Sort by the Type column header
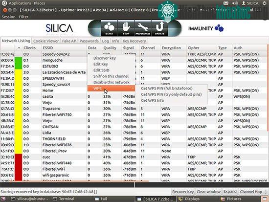Image resolution: width=269 pixels, height=202 pixels. (x=224, y=48)
